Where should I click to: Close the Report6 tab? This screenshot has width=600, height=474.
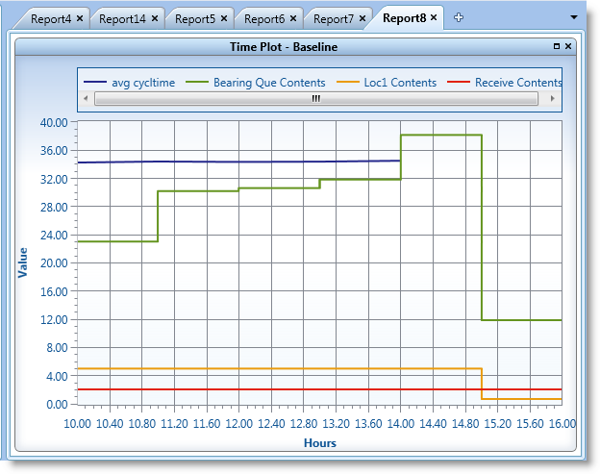point(293,18)
